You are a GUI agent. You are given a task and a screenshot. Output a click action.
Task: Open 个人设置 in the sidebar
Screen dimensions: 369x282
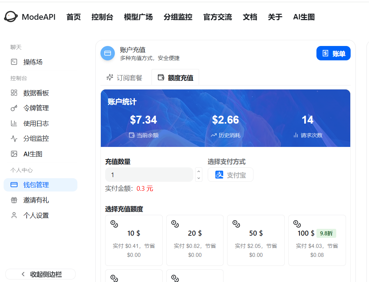coord(40,215)
